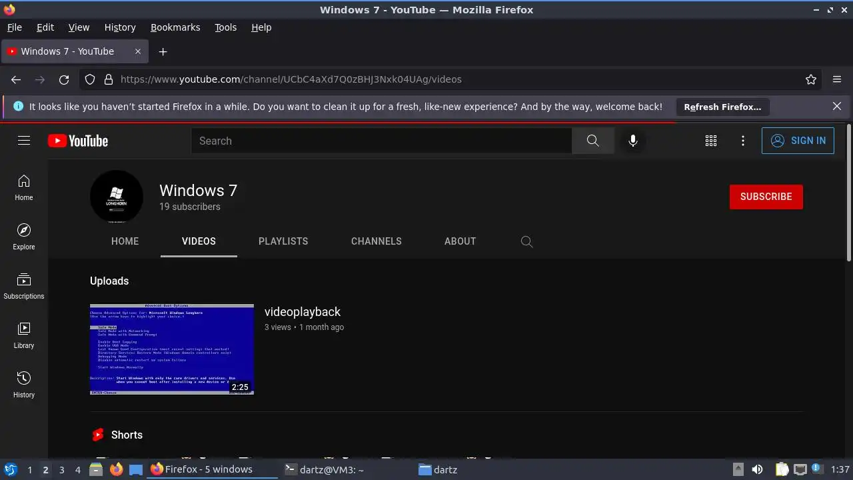Screen dimensions: 853x480
Task: Click the page vertical scrollbar
Action: point(849,193)
